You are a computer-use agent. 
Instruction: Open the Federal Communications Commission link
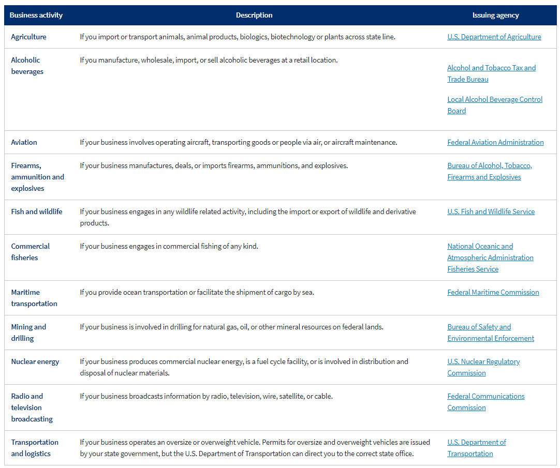tap(485, 402)
